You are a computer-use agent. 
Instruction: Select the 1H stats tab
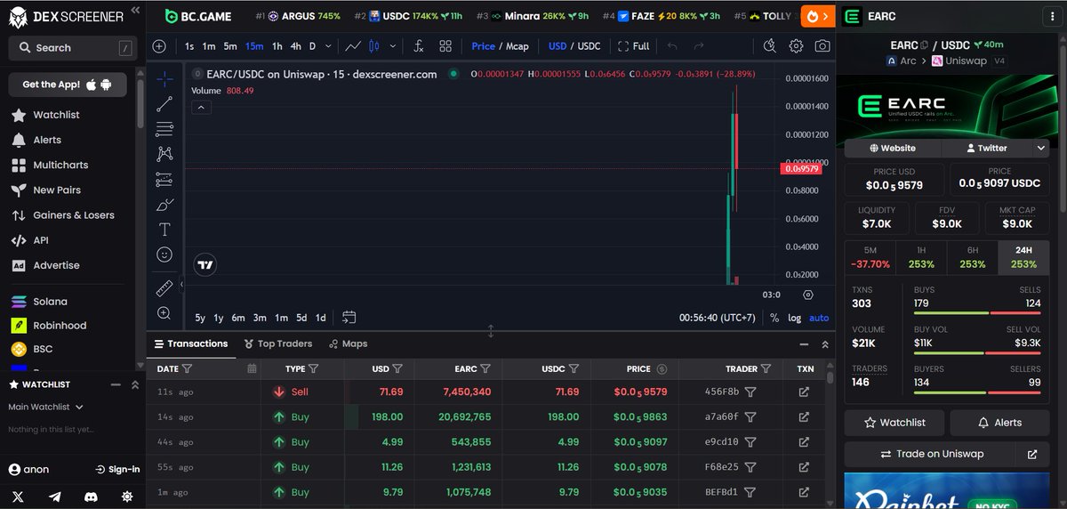click(922, 257)
